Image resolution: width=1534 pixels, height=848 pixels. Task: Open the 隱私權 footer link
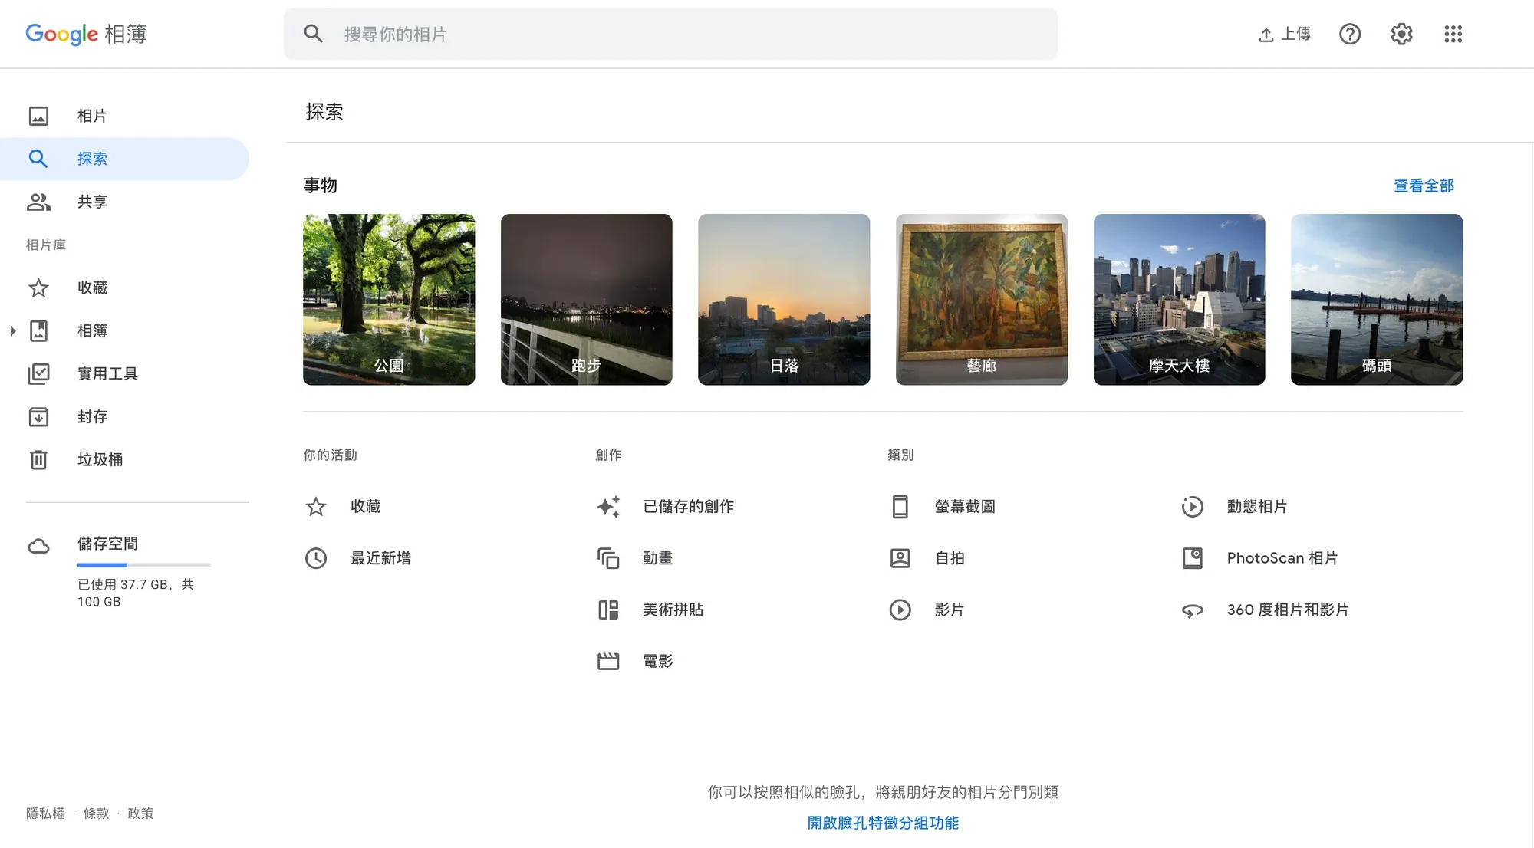tap(45, 813)
